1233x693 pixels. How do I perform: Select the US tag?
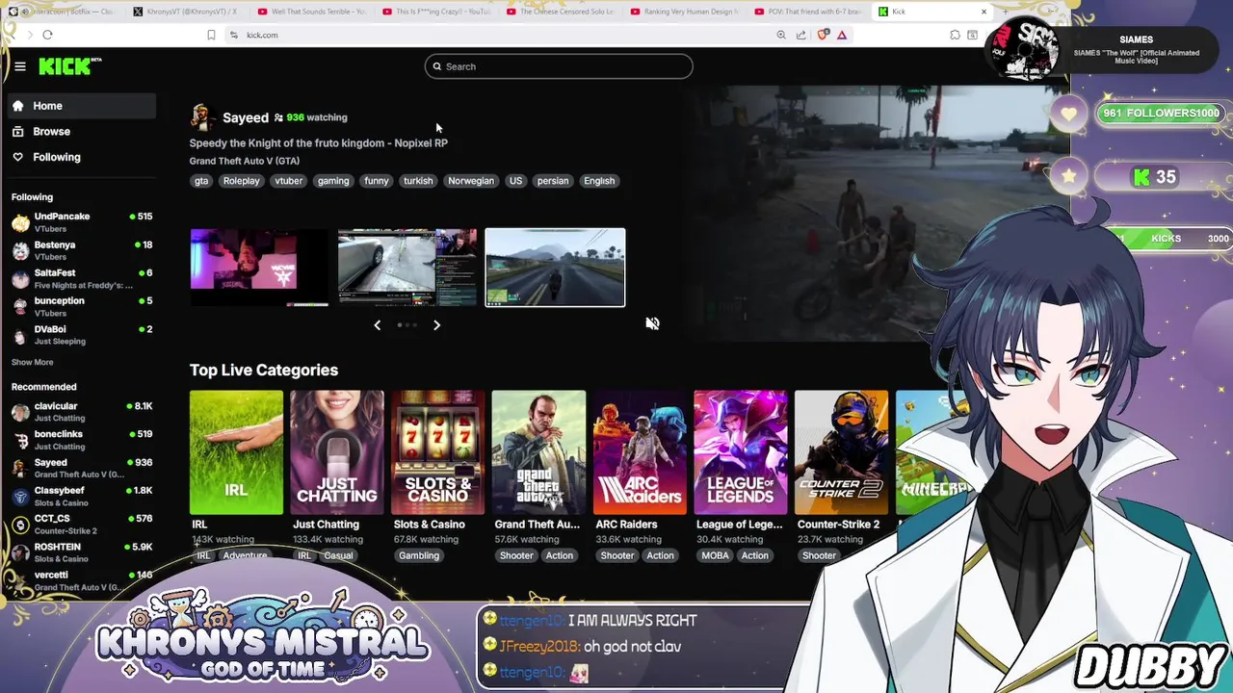point(515,181)
